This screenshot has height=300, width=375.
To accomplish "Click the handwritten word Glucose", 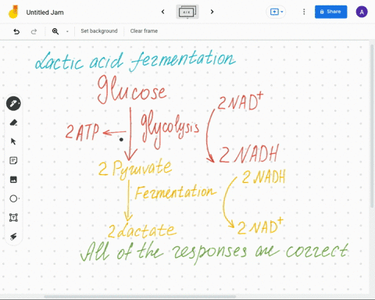I will 132,90.
